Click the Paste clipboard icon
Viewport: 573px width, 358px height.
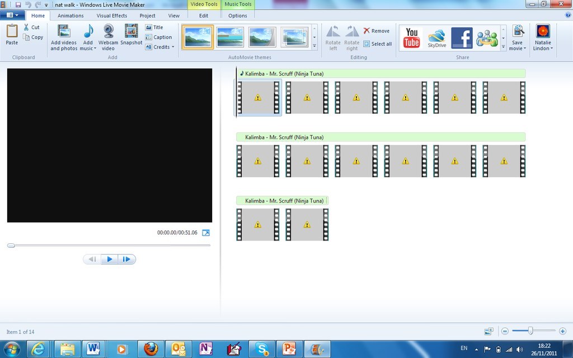(12, 31)
